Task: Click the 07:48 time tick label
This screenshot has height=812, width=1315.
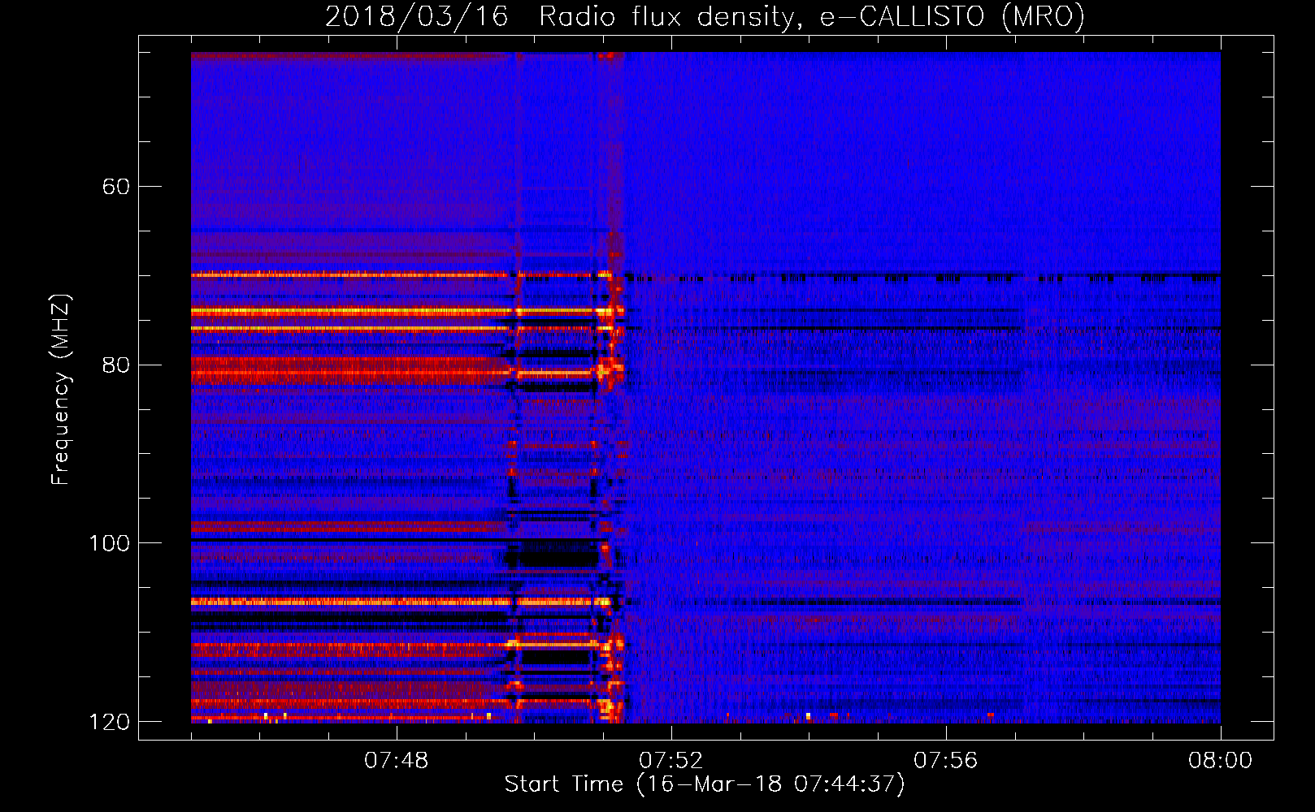Action: click(x=397, y=761)
